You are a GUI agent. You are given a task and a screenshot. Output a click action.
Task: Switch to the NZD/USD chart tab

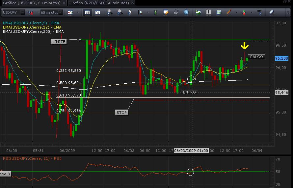(x=98, y=3)
